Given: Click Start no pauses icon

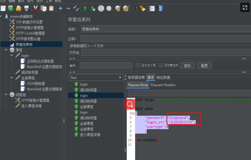Looking at the screenshot, I should coord(93,8).
